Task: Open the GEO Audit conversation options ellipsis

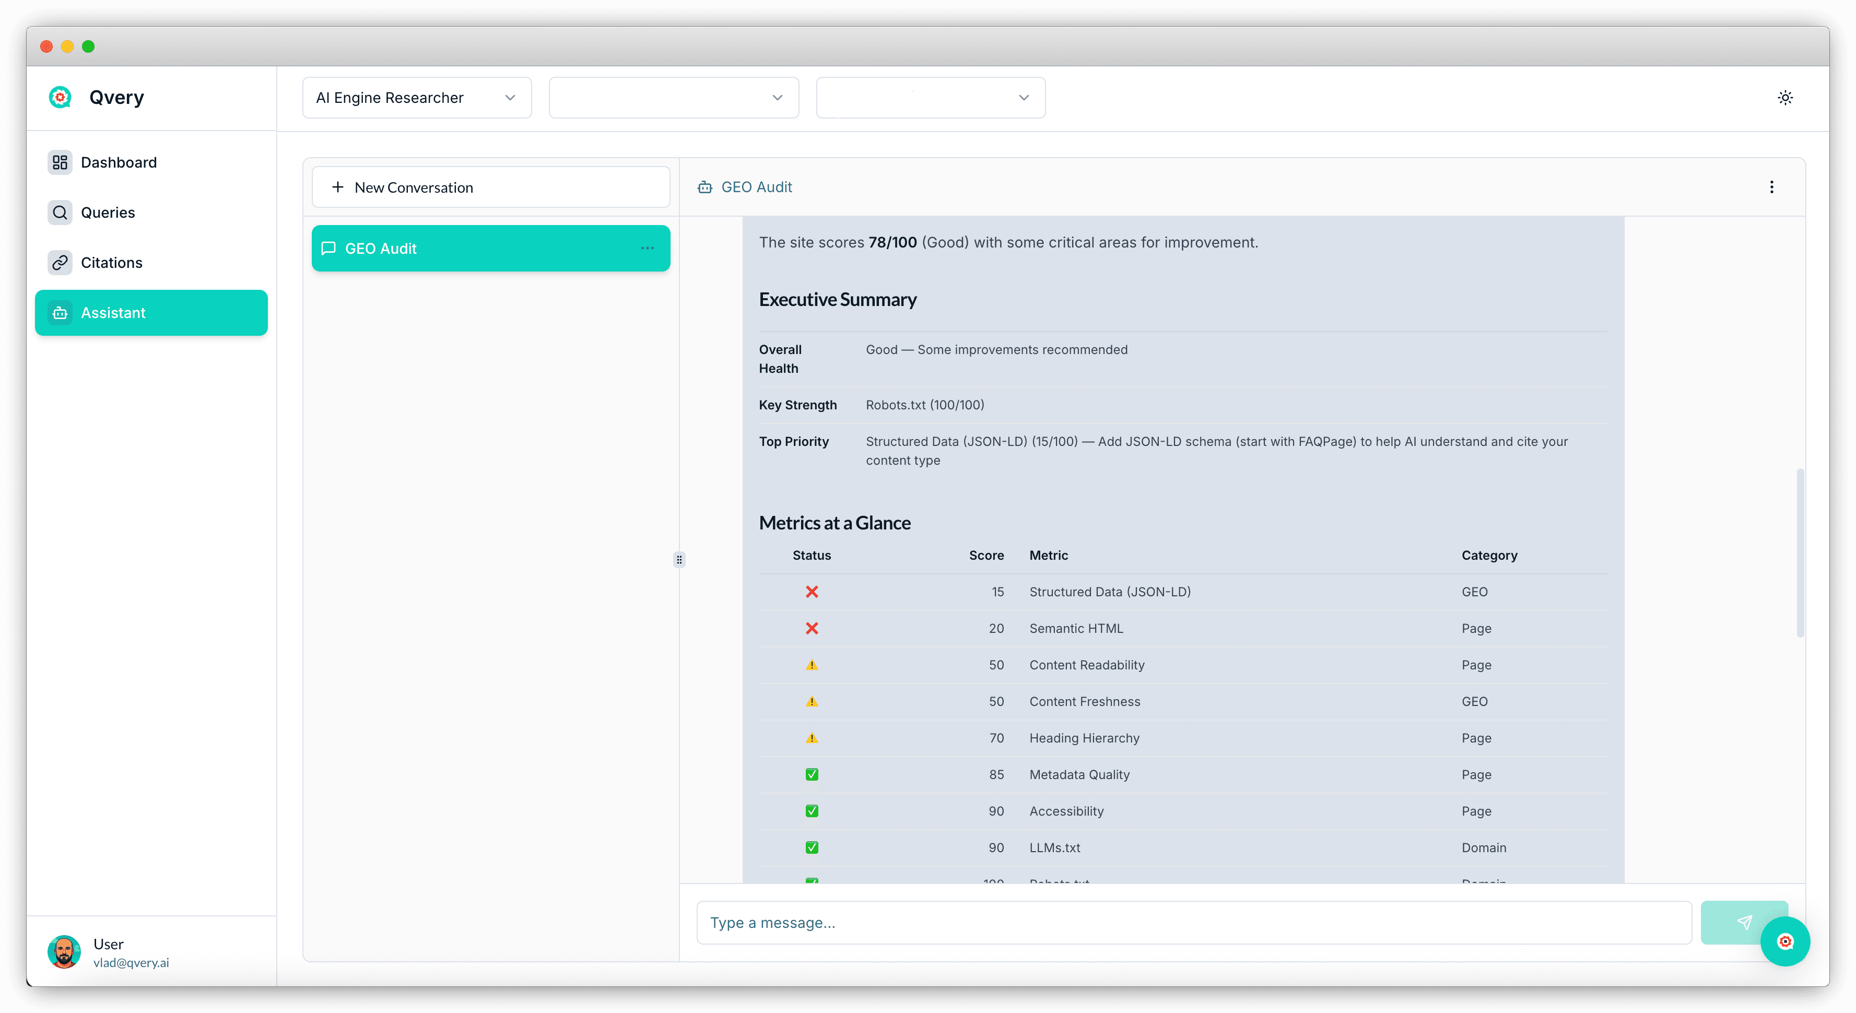Action: click(x=647, y=248)
